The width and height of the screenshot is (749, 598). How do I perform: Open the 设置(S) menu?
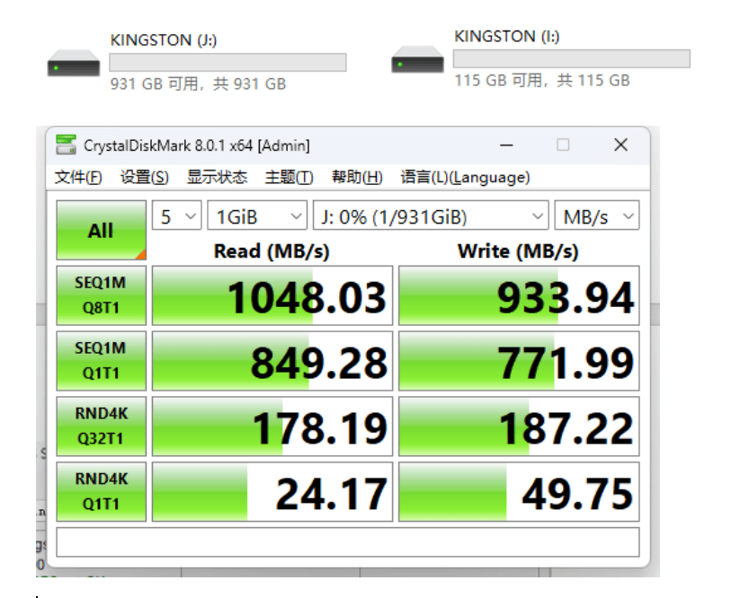pyautogui.click(x=144, y=177)
